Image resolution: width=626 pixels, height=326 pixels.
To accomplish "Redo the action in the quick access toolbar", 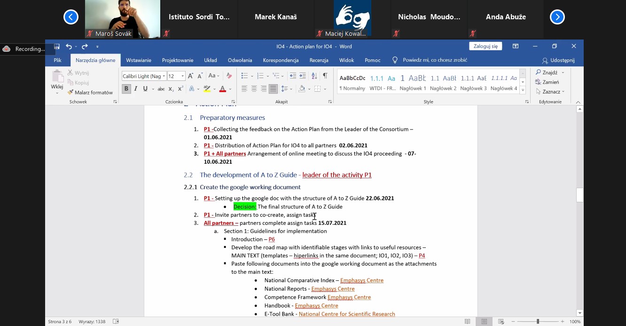I will coord(85,47).
